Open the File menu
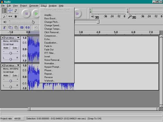The width and height of the screenshot is (163, 122). point(3,6)
